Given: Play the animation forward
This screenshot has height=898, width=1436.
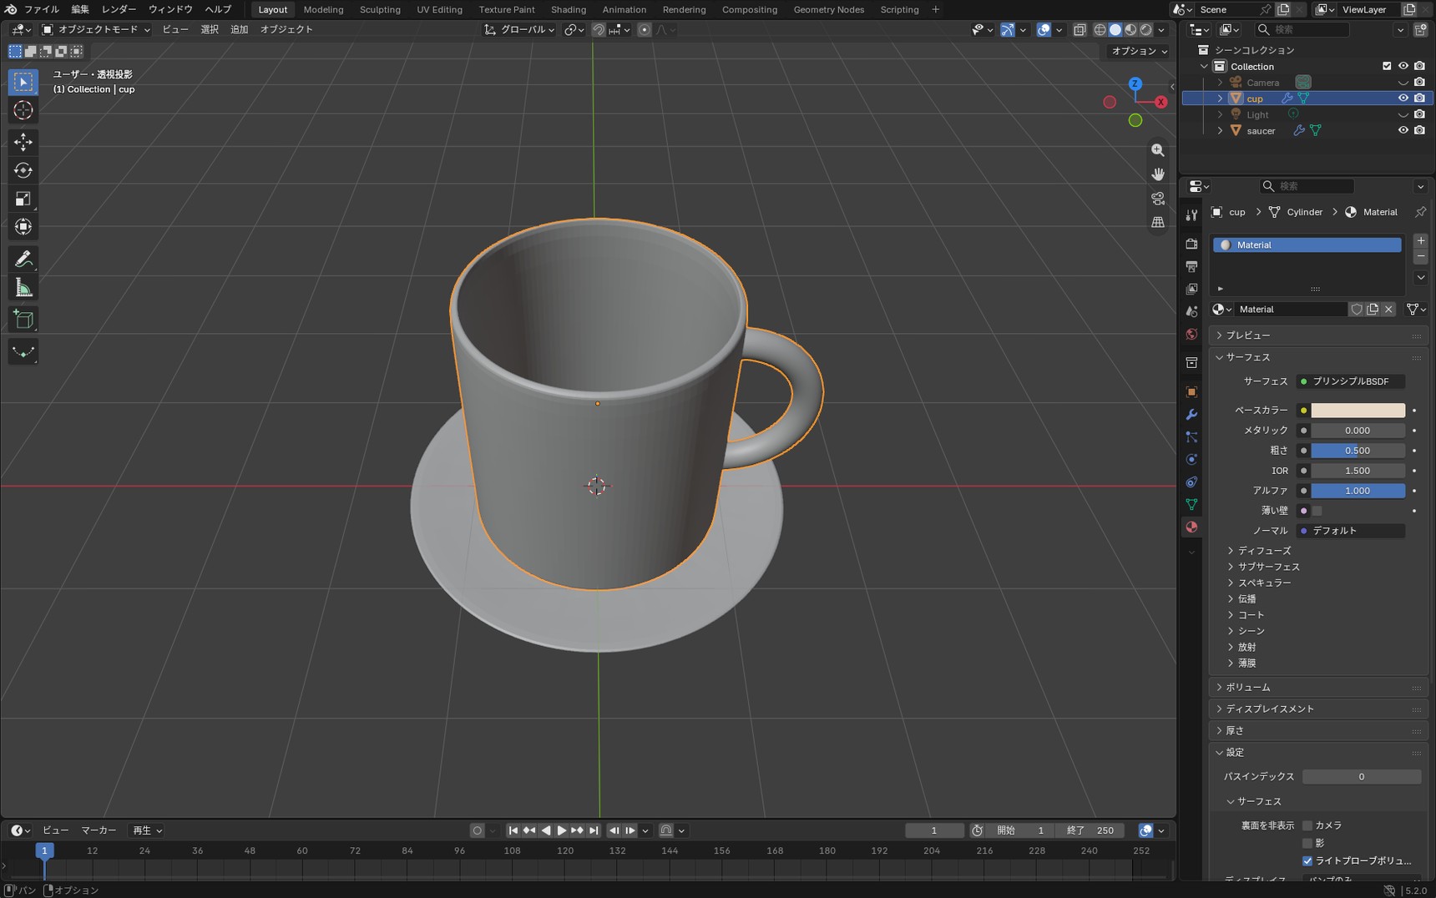Looking at the screenshot, I should (561, 830).
